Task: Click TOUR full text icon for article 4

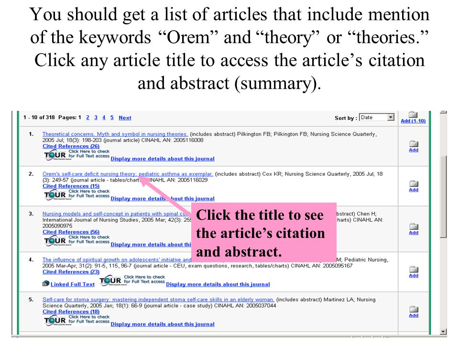Action: click(x=132, y=280)
